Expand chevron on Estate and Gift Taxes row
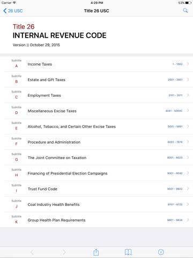The height and width of the screenshot is (258, 193). tap(188, 80)
